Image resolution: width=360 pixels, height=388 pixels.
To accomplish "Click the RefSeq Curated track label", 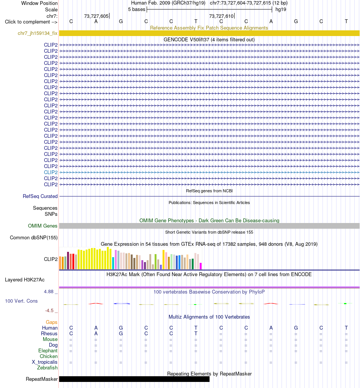I will (x=40, y=196).
